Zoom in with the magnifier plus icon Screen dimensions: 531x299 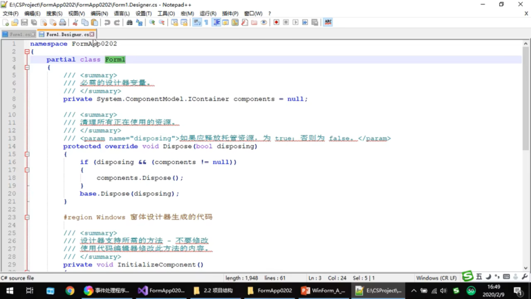152,22
